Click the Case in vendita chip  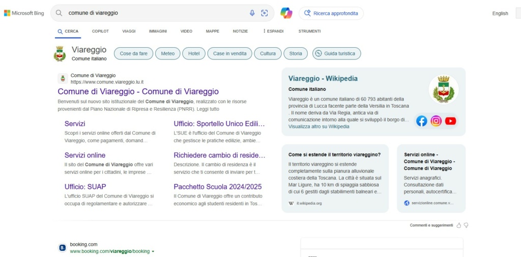coord(230,53)
